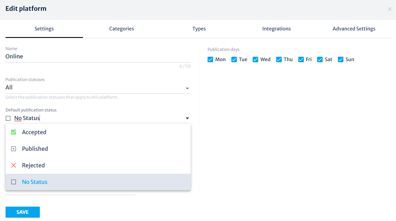Uncheck the Tue publication day

tap(234, 59)
